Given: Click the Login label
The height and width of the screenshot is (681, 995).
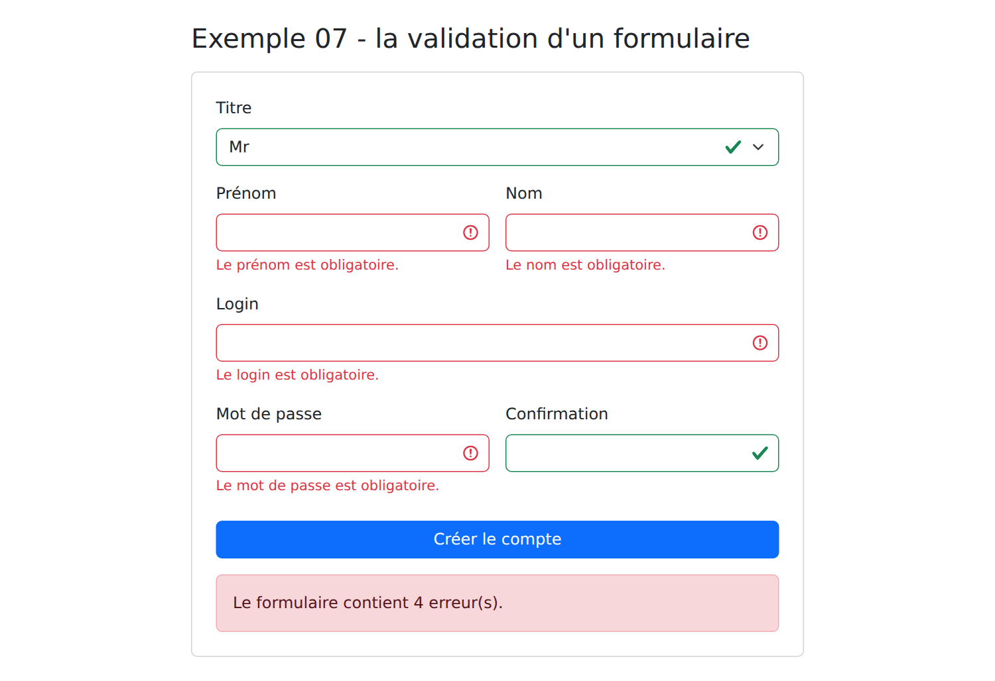Looking at the screenshot, I should [237, 304].
